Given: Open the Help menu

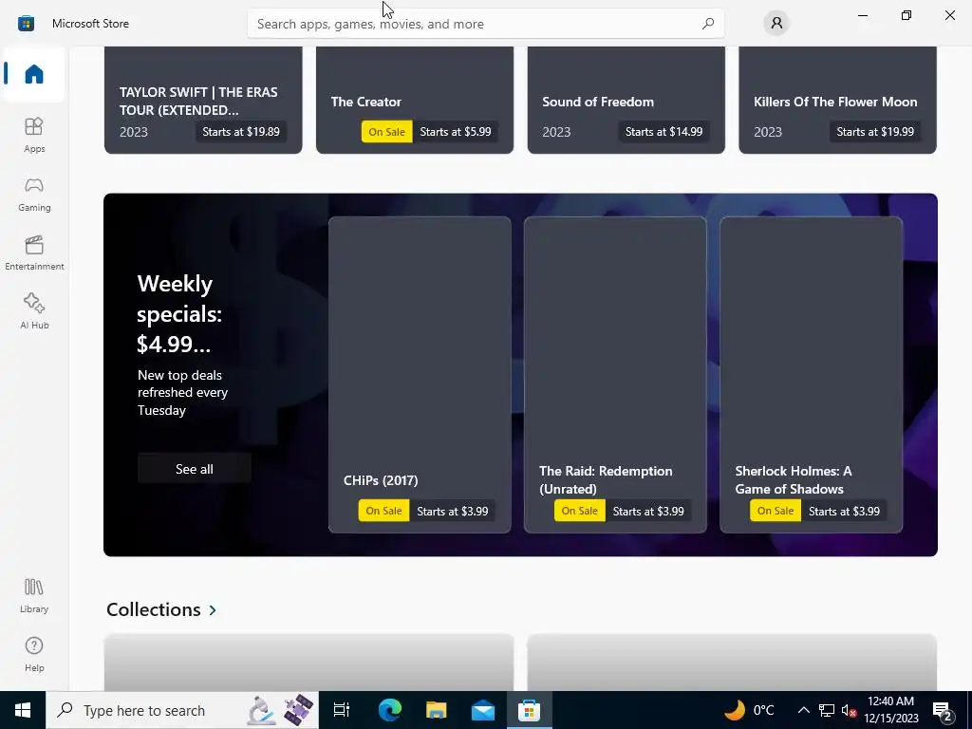Looking at the screenshot, I should (34, 654).
